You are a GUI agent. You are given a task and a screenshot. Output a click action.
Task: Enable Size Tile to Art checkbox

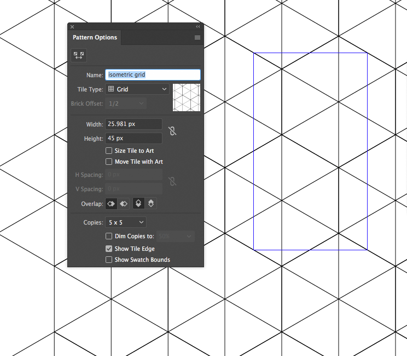109,151
